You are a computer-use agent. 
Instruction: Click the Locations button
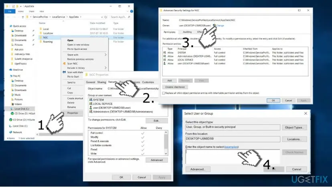pyautogui.click(x=294, y=139)
